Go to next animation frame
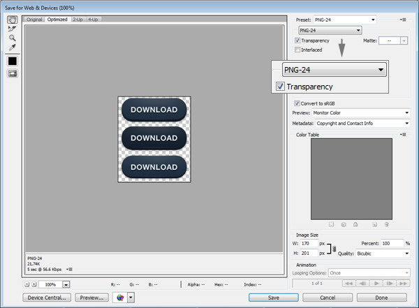The height and width of the screenshot is (308, 419). pyautogui.click(x=390, y=283)
